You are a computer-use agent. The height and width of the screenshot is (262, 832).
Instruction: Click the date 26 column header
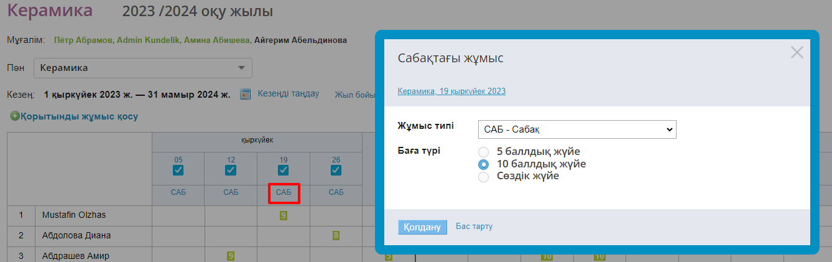pyautogui.click(x=336, y=160)
